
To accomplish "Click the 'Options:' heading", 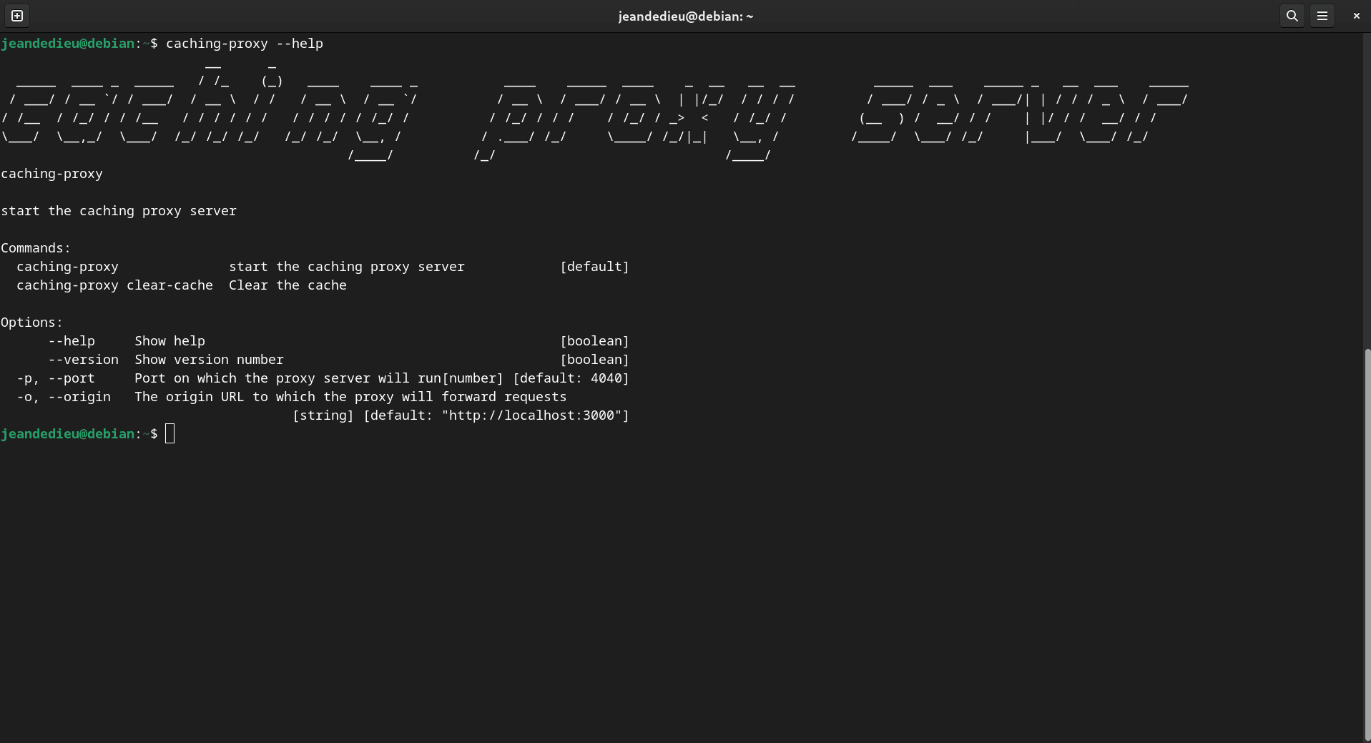I will (x=32, y=323).
